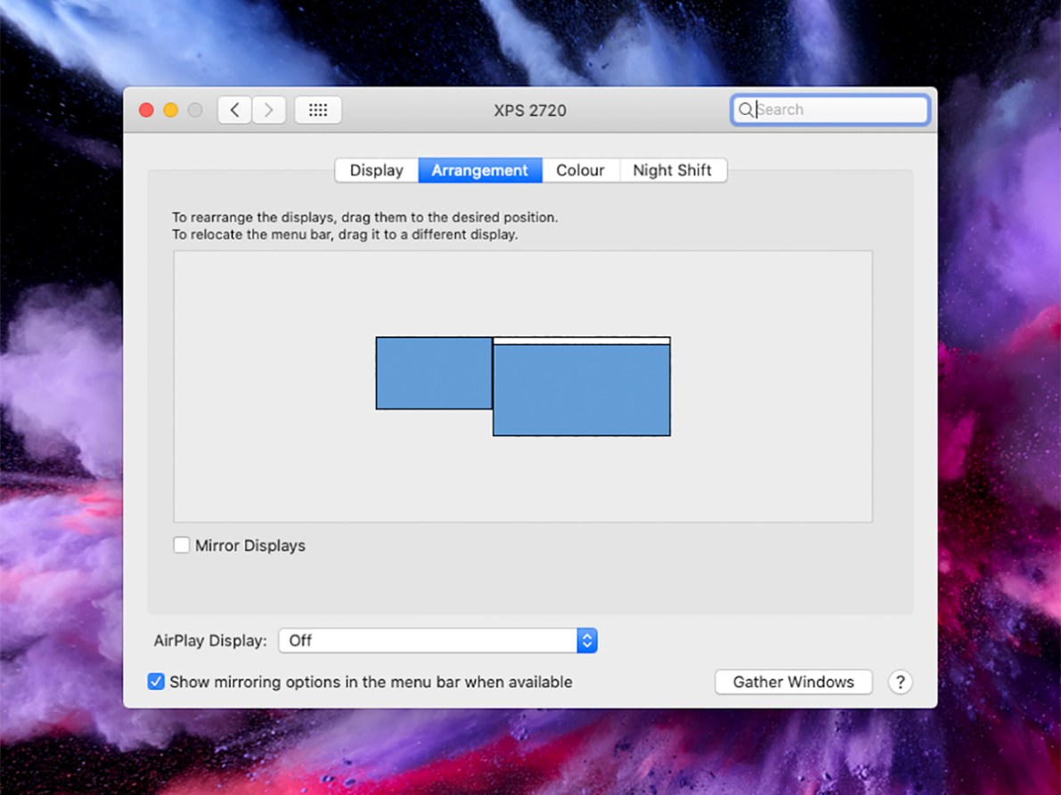Open the Show All preferences grid icon

tap(318, 110)
